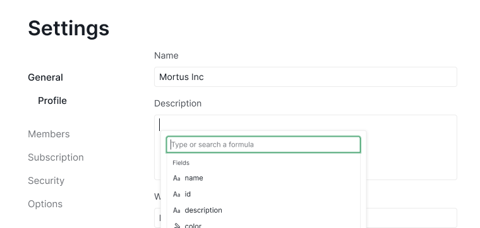Open the Options settings page
480x228 pixels.
(x=45, y=204)
